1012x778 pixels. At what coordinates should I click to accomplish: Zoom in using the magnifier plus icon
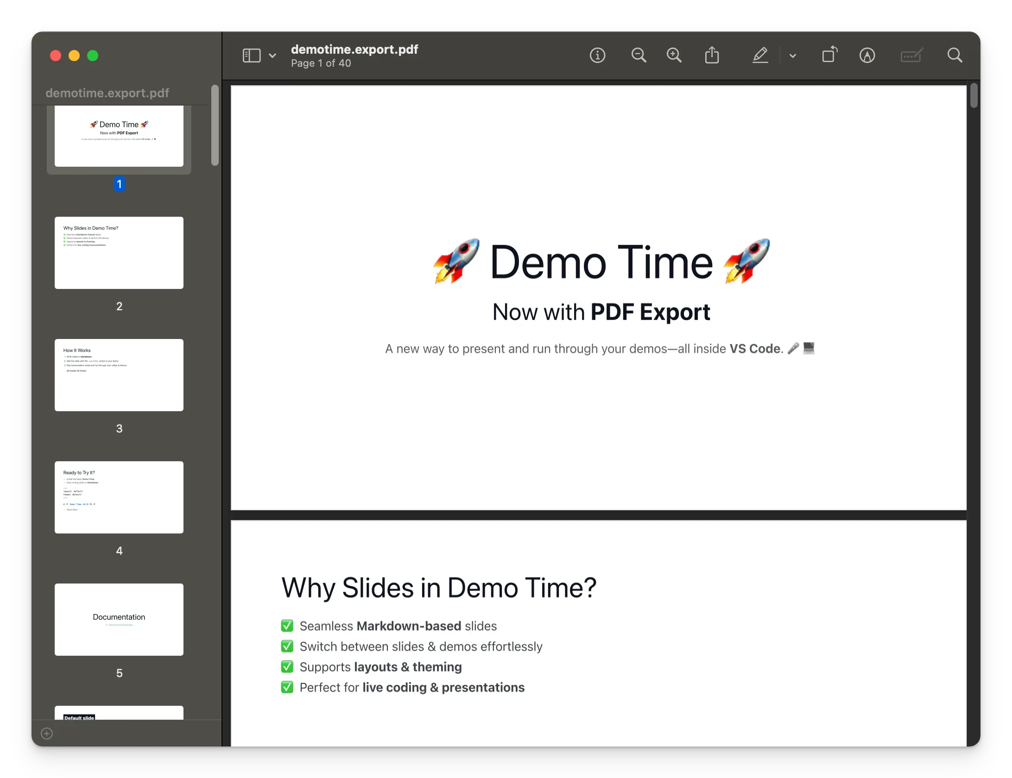[x=674, y=56]
